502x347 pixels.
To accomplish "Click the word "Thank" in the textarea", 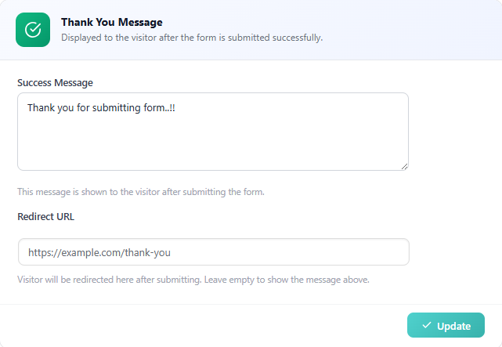I will [x=42, y=107].
